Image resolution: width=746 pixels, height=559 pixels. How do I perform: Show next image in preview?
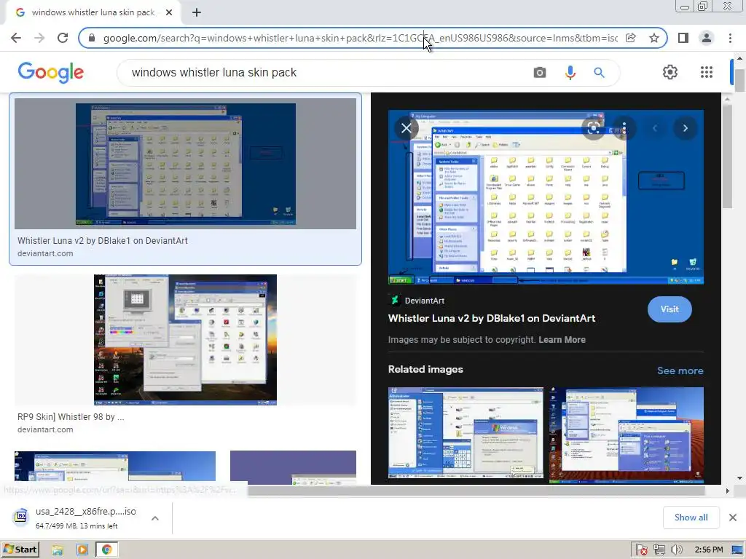point(685,128)
